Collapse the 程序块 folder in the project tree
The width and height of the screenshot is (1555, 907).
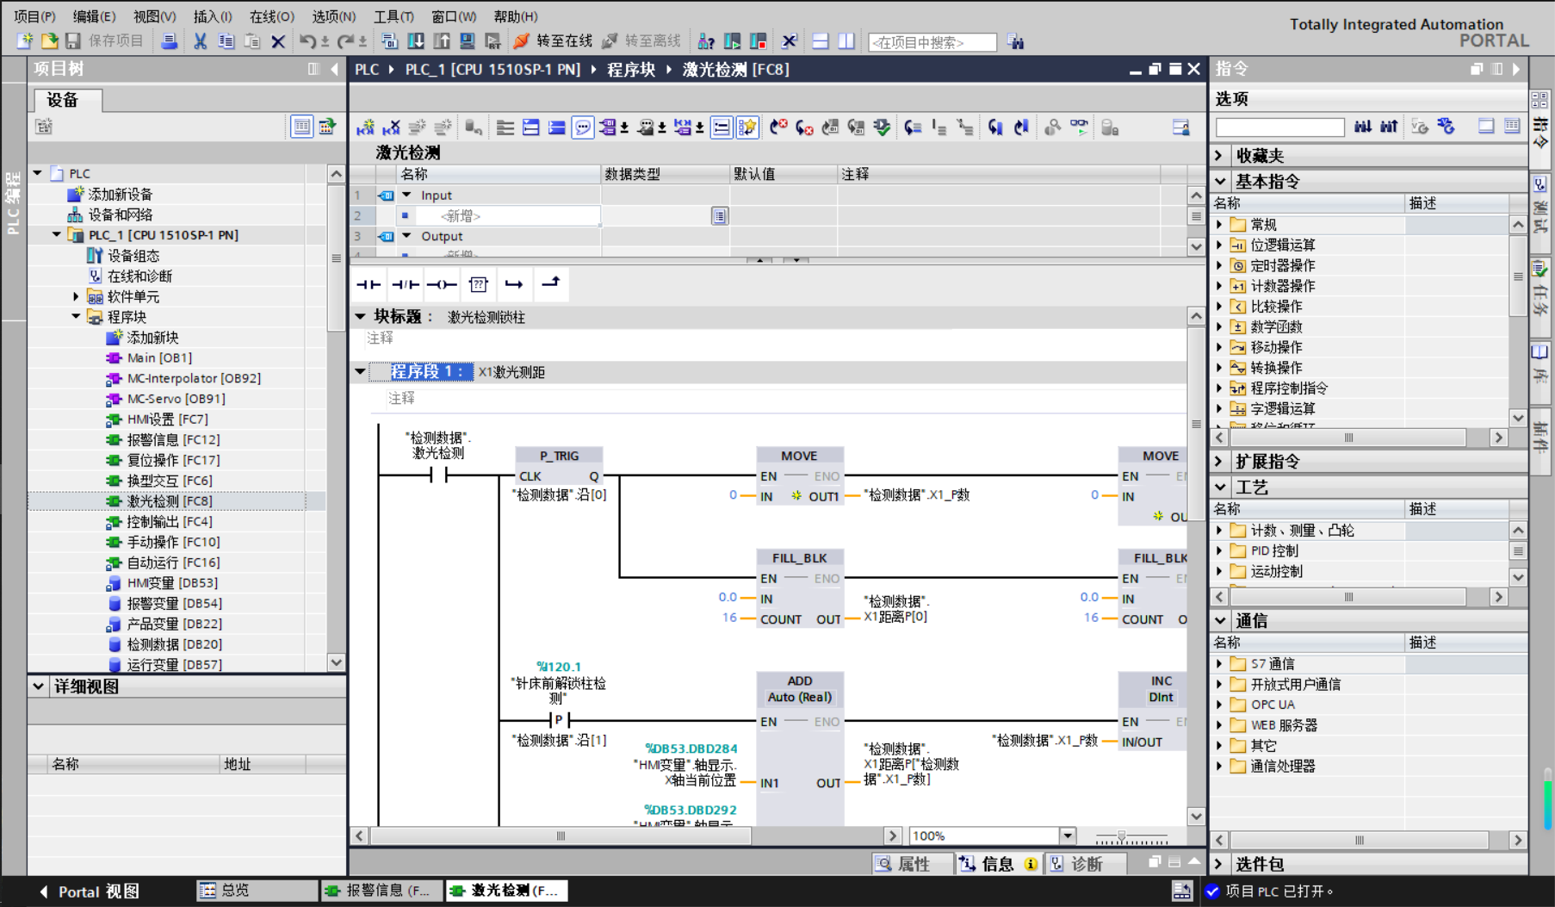76,317
